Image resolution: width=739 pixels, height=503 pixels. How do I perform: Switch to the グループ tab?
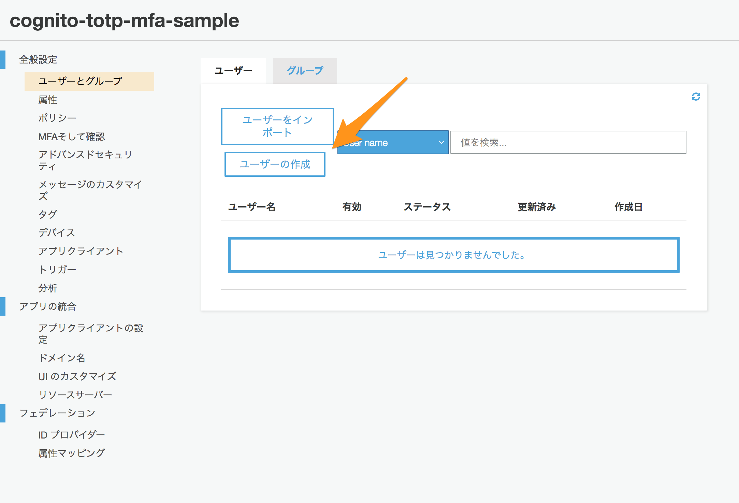click(304, 71)
